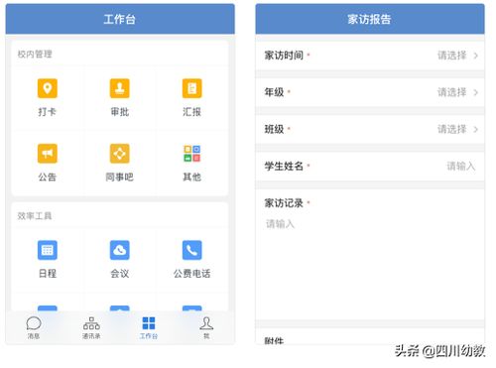Image resolution: width=496 pixels, height=368 pixels.
Task: Open the 公告 announcement icon
Action: [48, 154]
